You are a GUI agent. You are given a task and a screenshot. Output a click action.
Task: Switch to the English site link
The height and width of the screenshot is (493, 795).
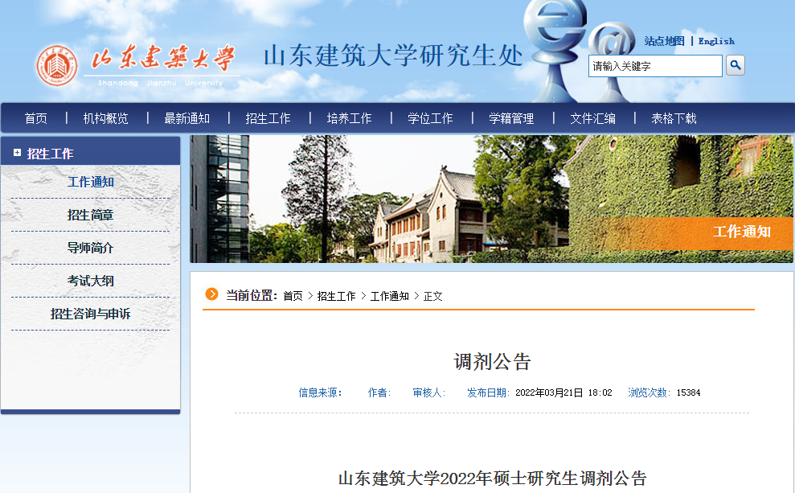click(716, 41)
